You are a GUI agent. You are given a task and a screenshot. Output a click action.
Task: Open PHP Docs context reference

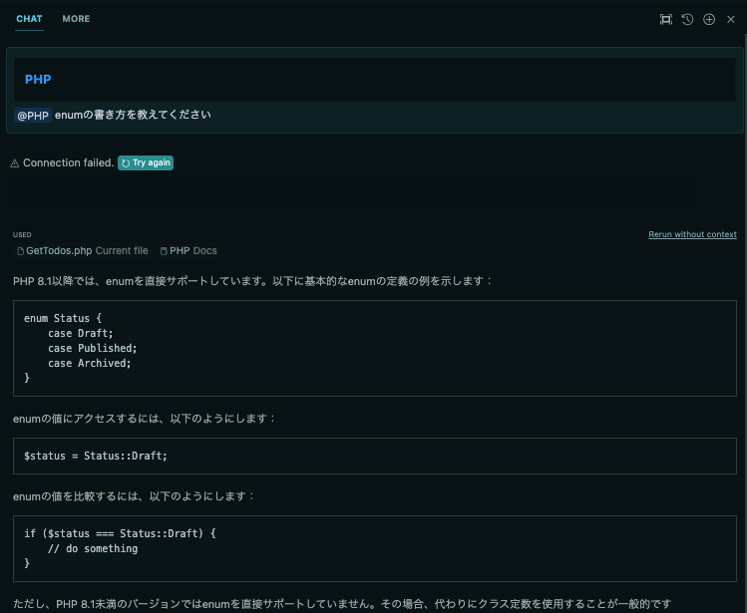188,250
